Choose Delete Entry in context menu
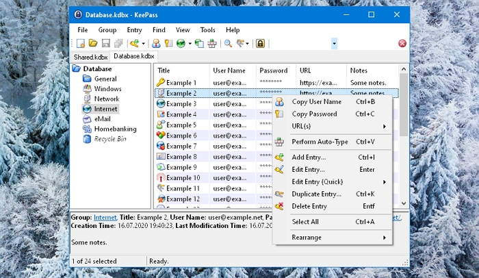 click(x=332, y=206)
